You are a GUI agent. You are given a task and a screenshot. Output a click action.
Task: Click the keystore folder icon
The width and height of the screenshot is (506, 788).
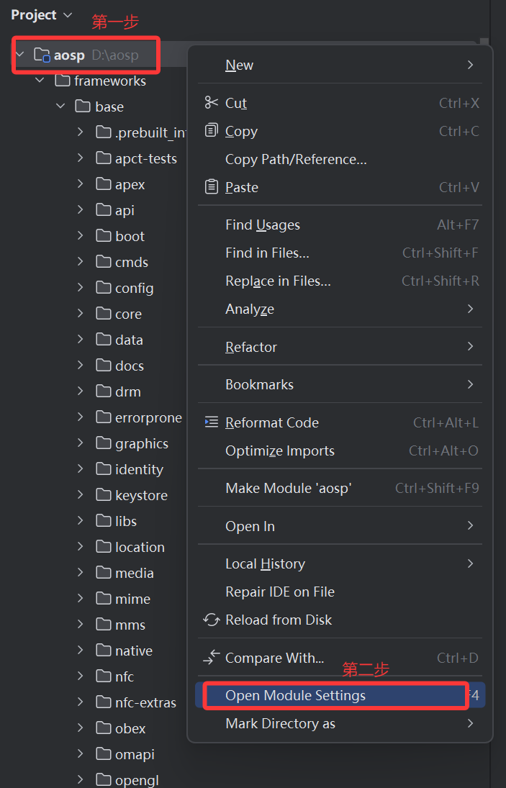coord(104,495)
